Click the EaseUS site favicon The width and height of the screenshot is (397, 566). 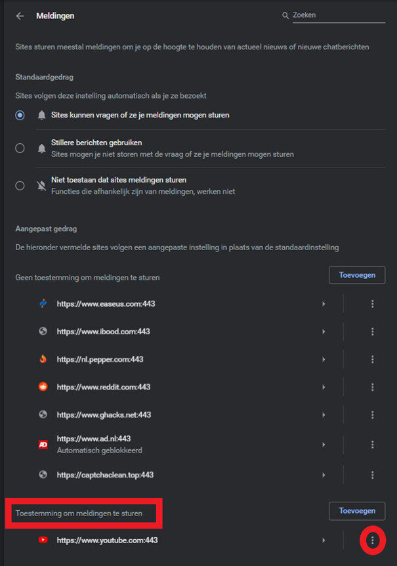43,303
